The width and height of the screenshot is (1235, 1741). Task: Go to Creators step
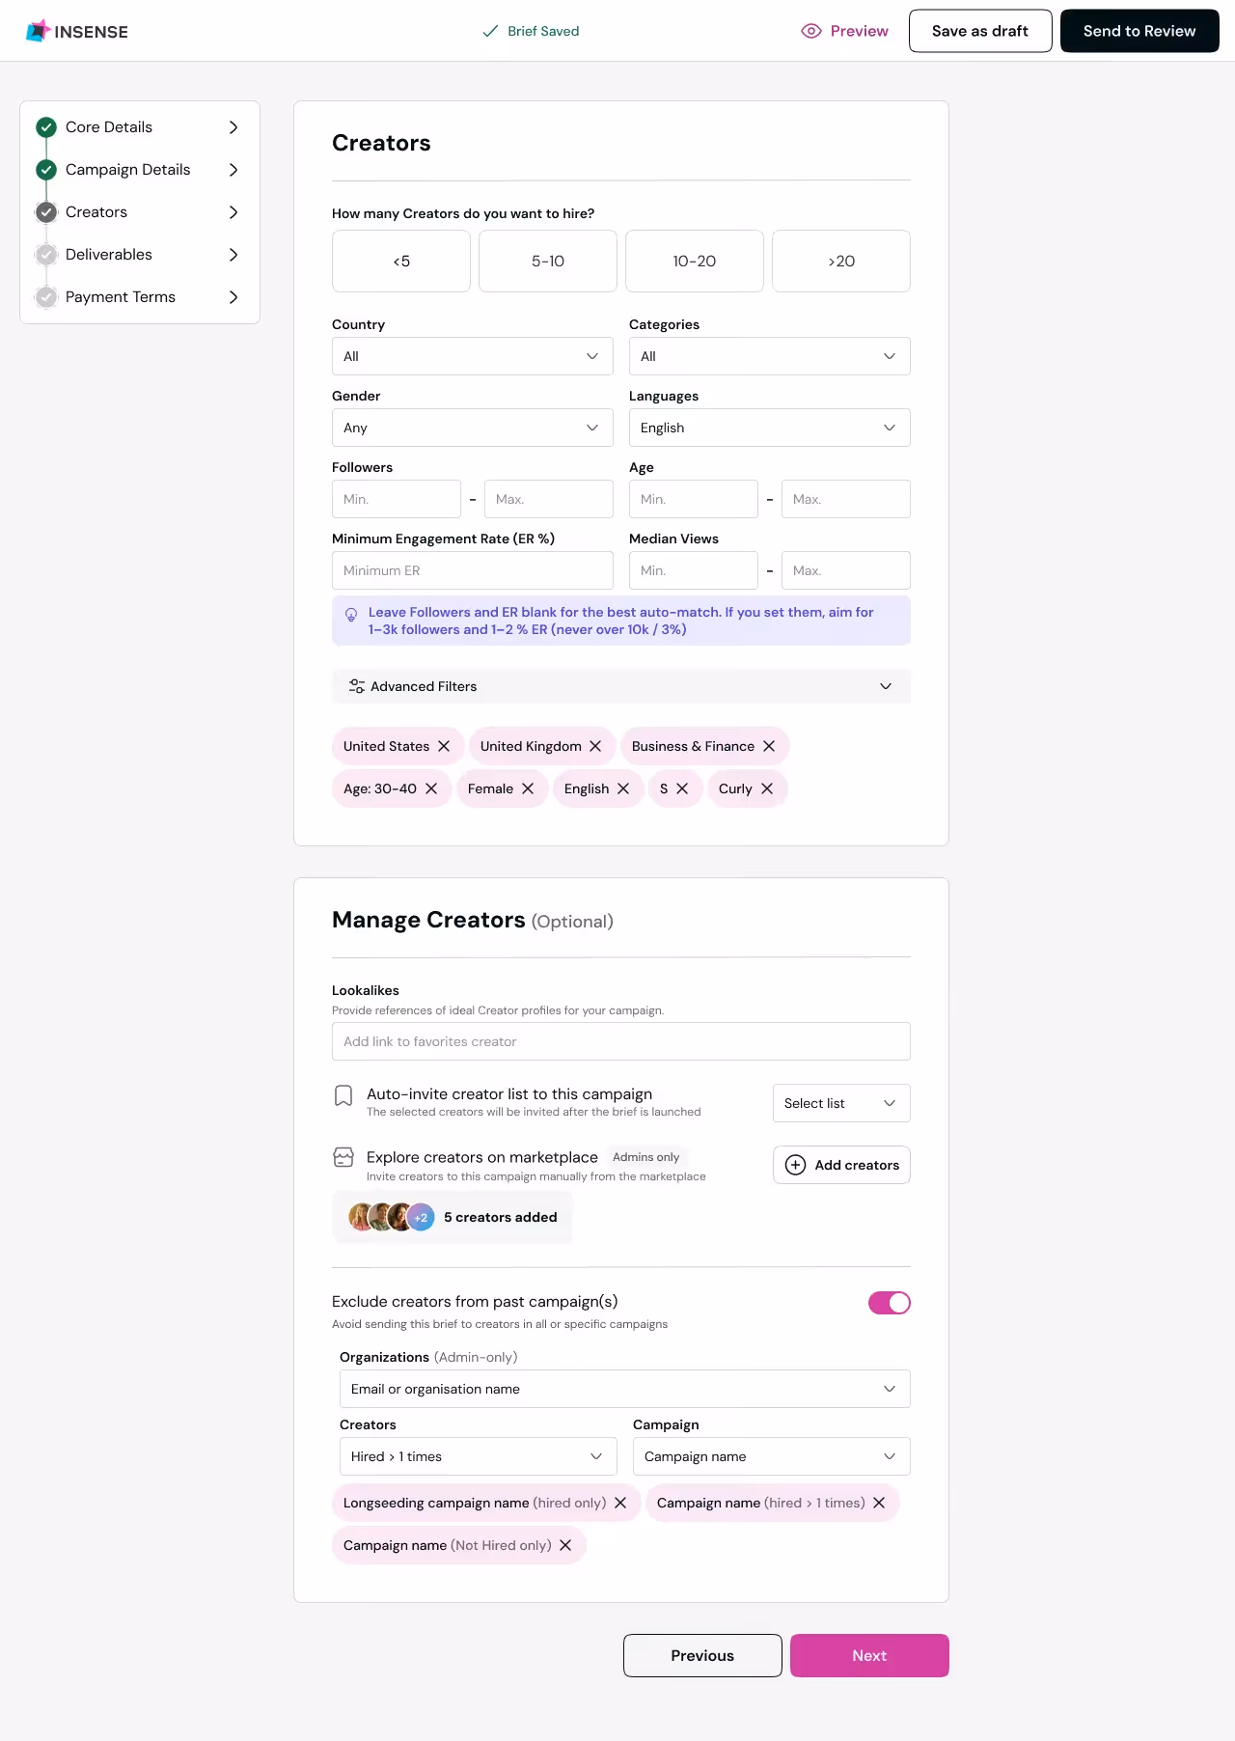[x=140, y=212]
